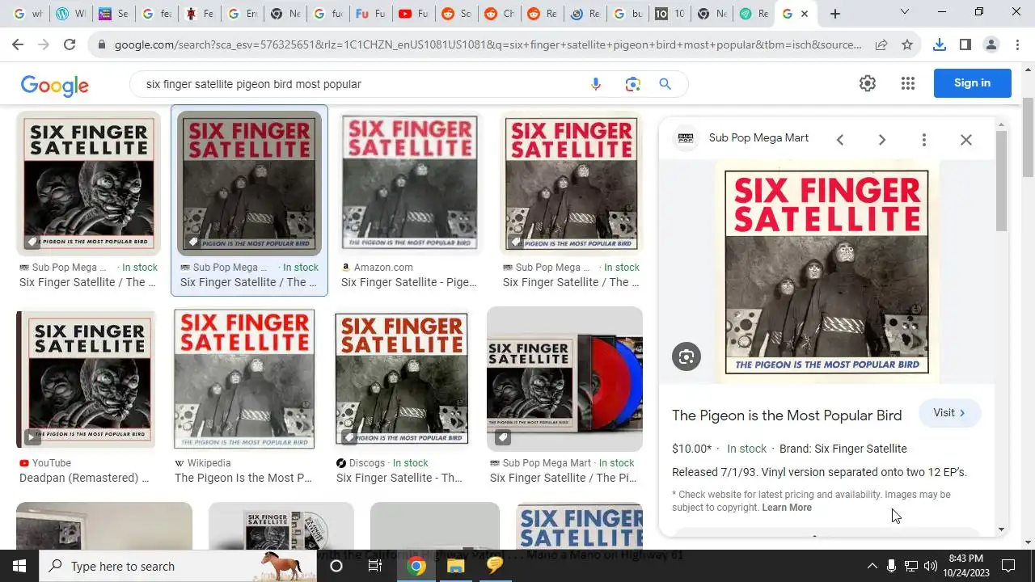Open Chrome from taskbar
The image size is (1035, 582).
click(416, 566)
